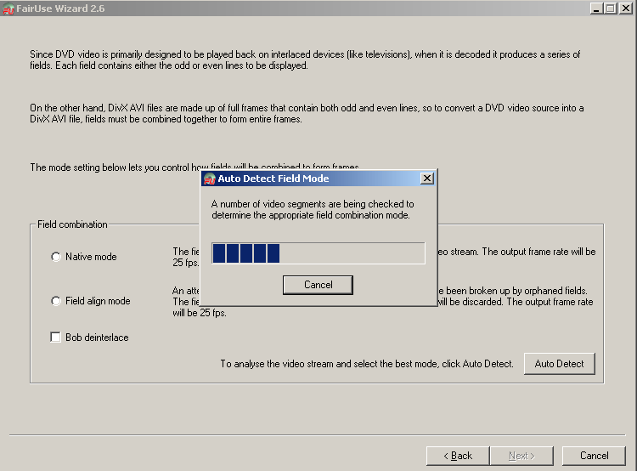Select the Native mode radio button
637x471 pixels.
tap(56, 257)
